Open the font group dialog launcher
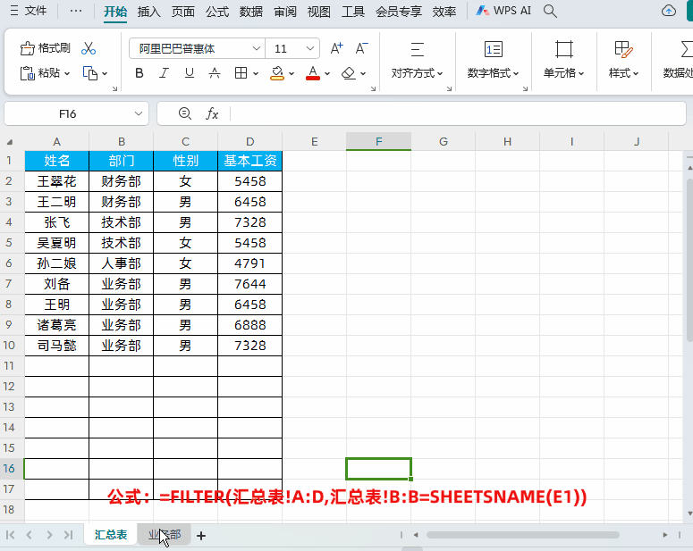Image resolution: width=693 pixels, height=551 pixels. (374, 88)
